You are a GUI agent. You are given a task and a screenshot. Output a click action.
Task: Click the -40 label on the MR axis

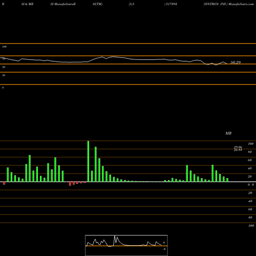(250, 201)
